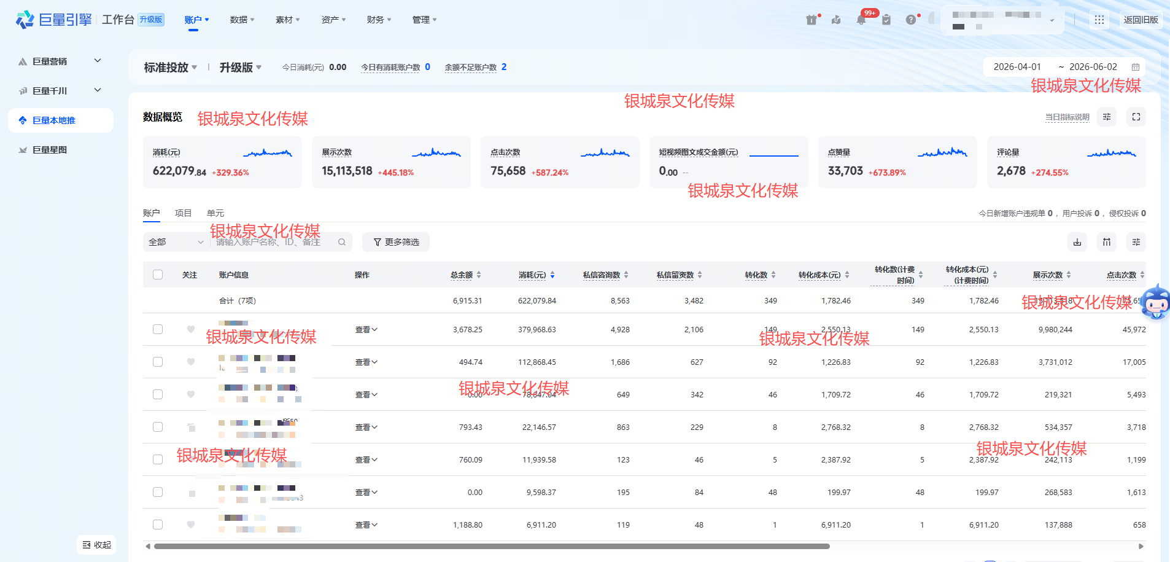This screenshot has height=562, width=1170.
Task: Open 查看 dropdown for row with 消耗 112,868.45
Action: (366, 362)
